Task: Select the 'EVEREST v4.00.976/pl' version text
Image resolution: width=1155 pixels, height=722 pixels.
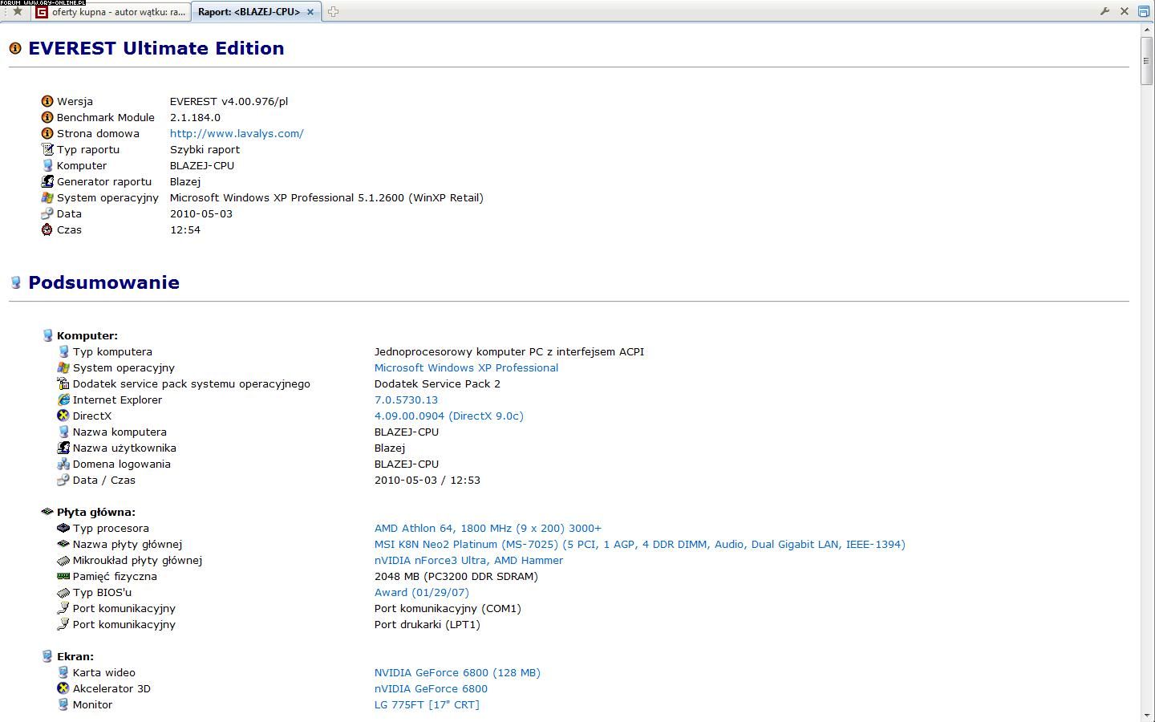Action: 229,101
